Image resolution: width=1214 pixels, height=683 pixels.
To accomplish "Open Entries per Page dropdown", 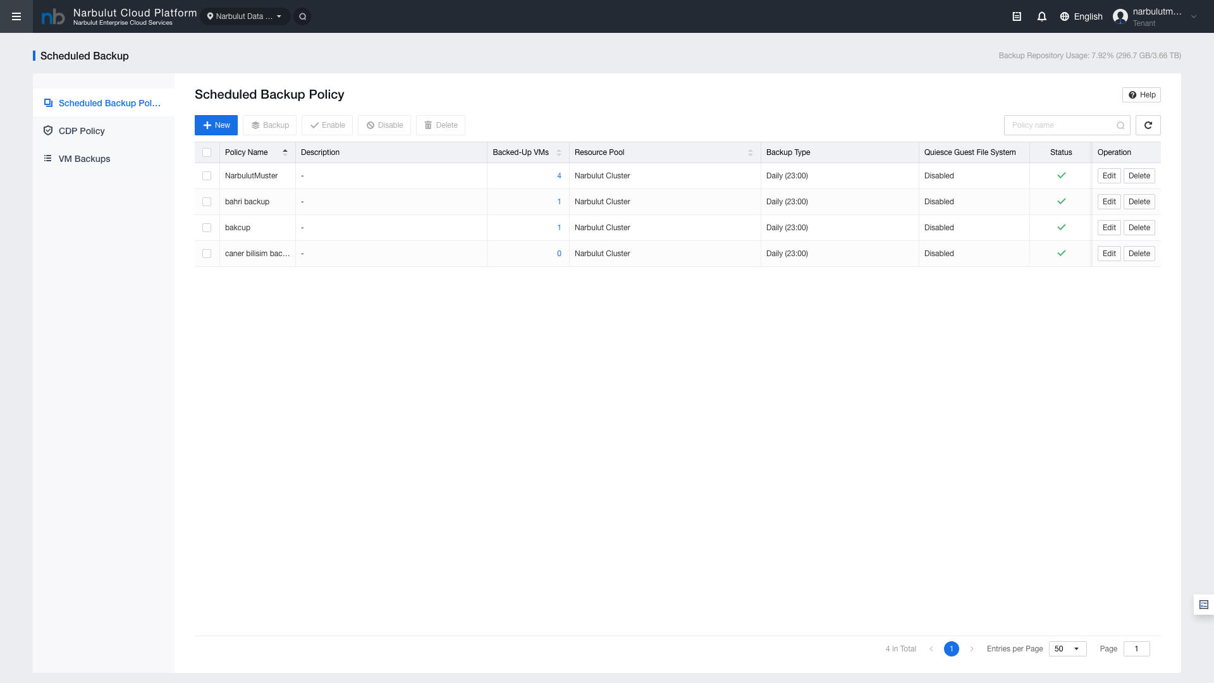I will (x=1067, y=649).
